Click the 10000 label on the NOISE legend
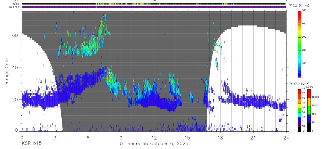 (x=315, y=97)
